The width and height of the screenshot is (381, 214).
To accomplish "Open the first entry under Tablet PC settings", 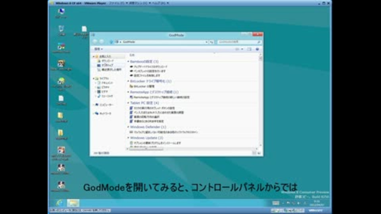I will [152, 108].
